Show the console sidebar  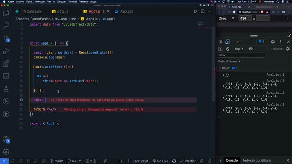click(220, 49)
